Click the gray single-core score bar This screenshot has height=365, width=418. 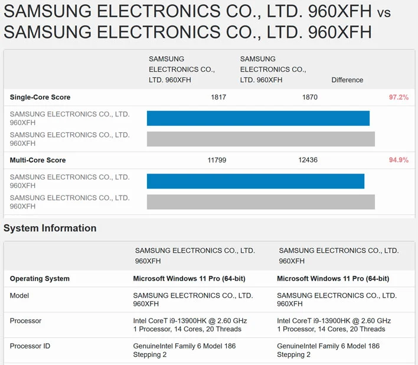coord(261,139)
